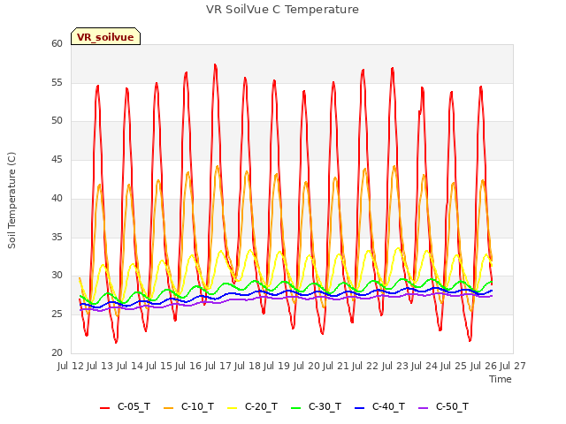The image size is (566, 424).
Task: Click the blue C-40_T legend color marker
Action: pyautogui.click(x=360, y=408)
